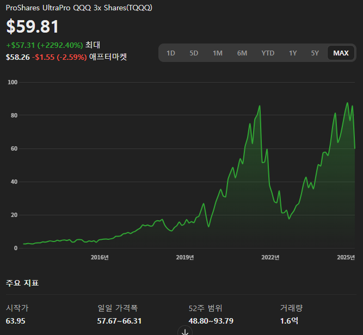
Task: Choose the 5Y chart range
Action: (x=315, y=53)
